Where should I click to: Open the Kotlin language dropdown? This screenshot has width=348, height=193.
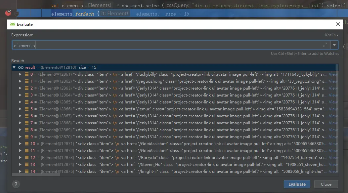(x=331, y=35)
